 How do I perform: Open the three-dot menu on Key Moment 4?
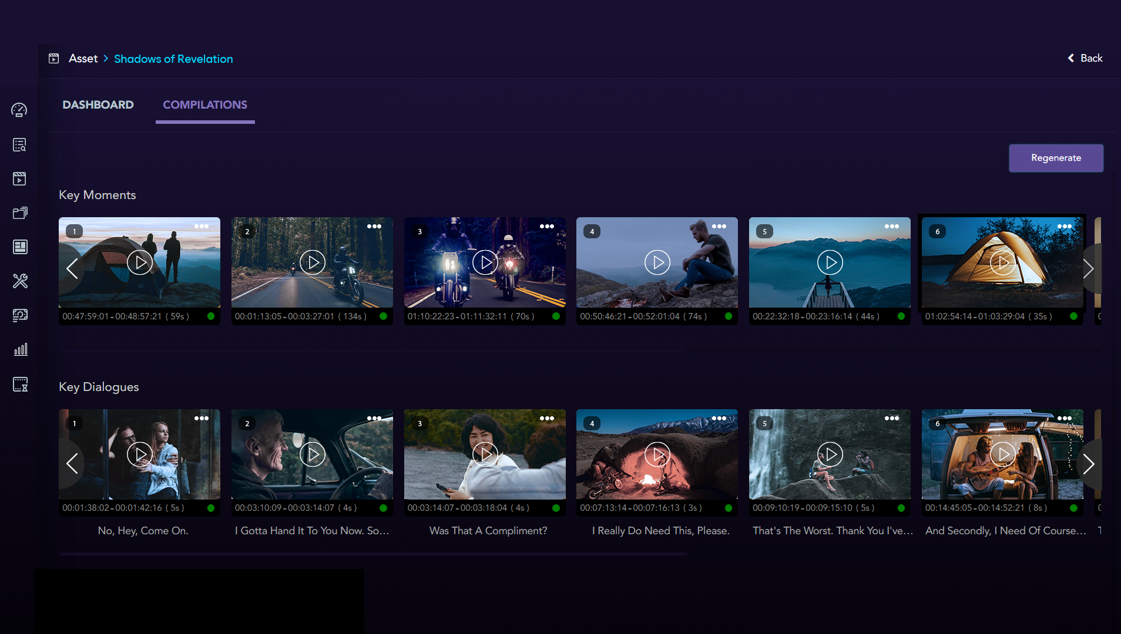click(719, 227)
